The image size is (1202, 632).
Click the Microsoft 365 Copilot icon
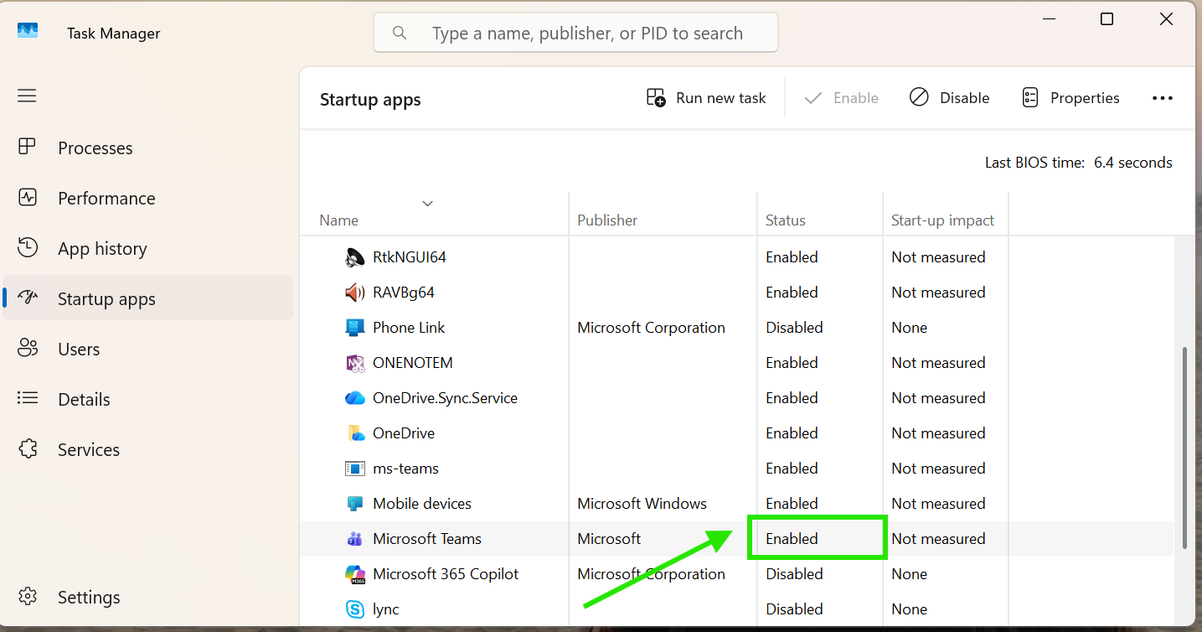pyautogui.click(x=355, y=574)
